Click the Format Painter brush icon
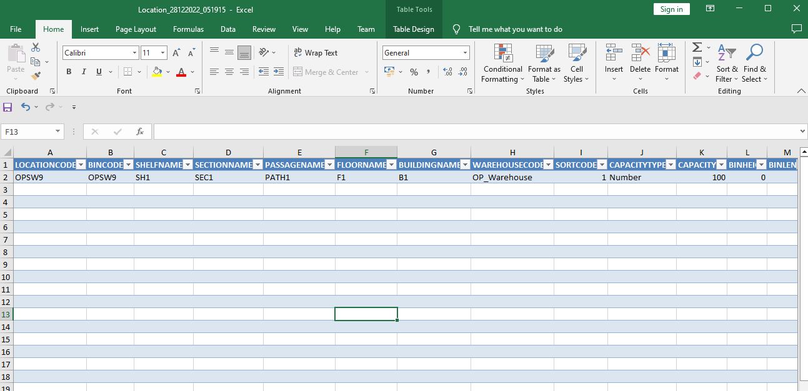 tap(36, 75)
